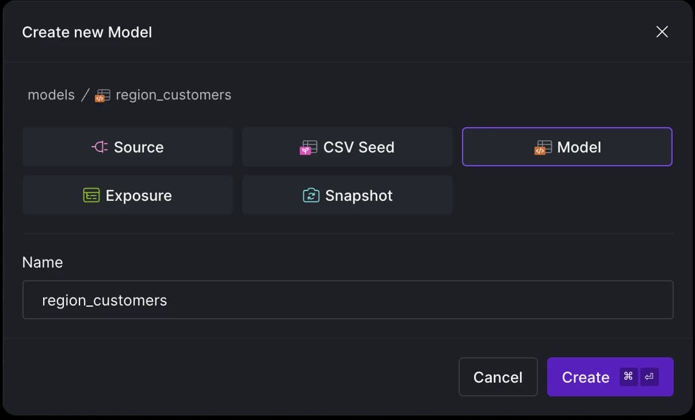The width and height of the screenshot is (695, 420).
Task: Close the Create new Model dialog
Action: [x=662, y=32]
